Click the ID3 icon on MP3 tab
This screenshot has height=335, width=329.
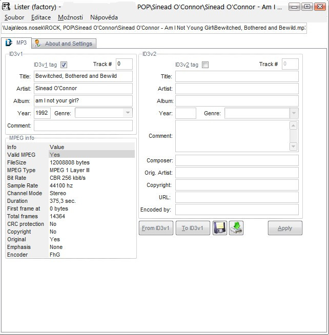click(9, 43)
